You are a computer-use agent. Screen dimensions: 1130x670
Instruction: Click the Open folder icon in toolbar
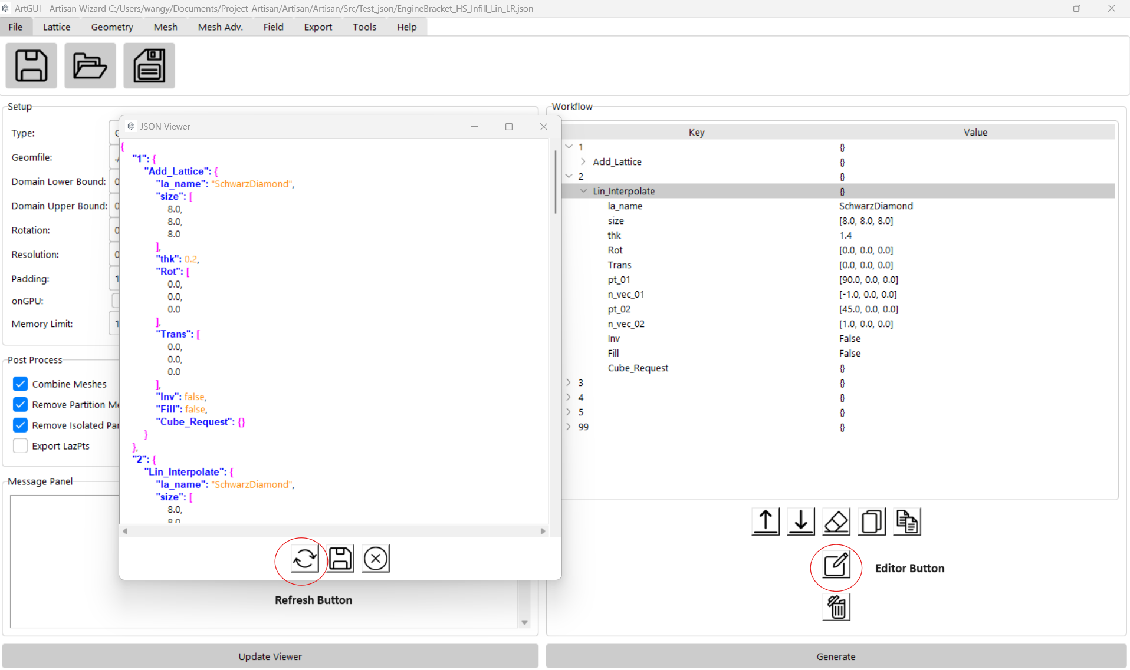[x=90, y=65]
